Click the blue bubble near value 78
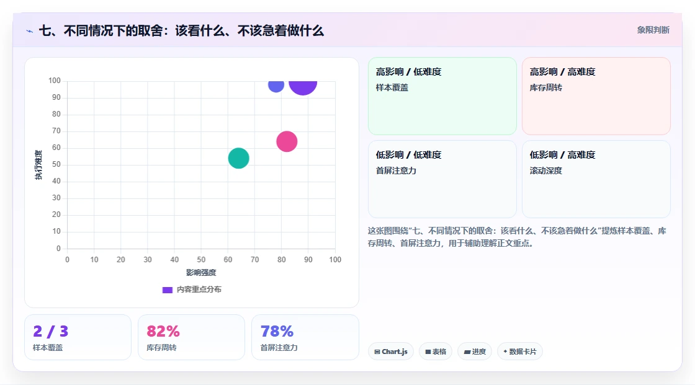The height and width of the screenshot is (385, 695). pyautogui.click(x=276, y=86)
